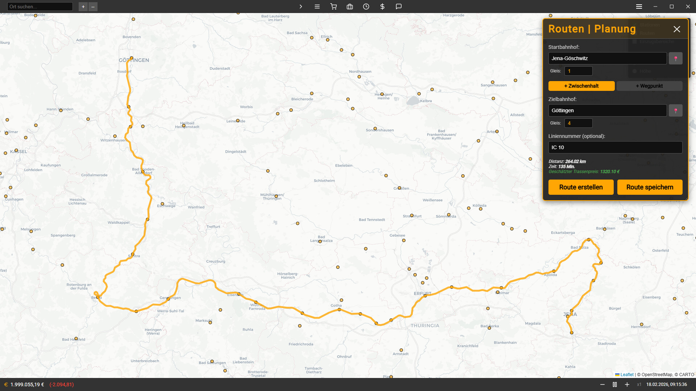This screenshot has width=696, height=391.
Task: Decrease game speed with minus button
Action: (x=602, y=384)
